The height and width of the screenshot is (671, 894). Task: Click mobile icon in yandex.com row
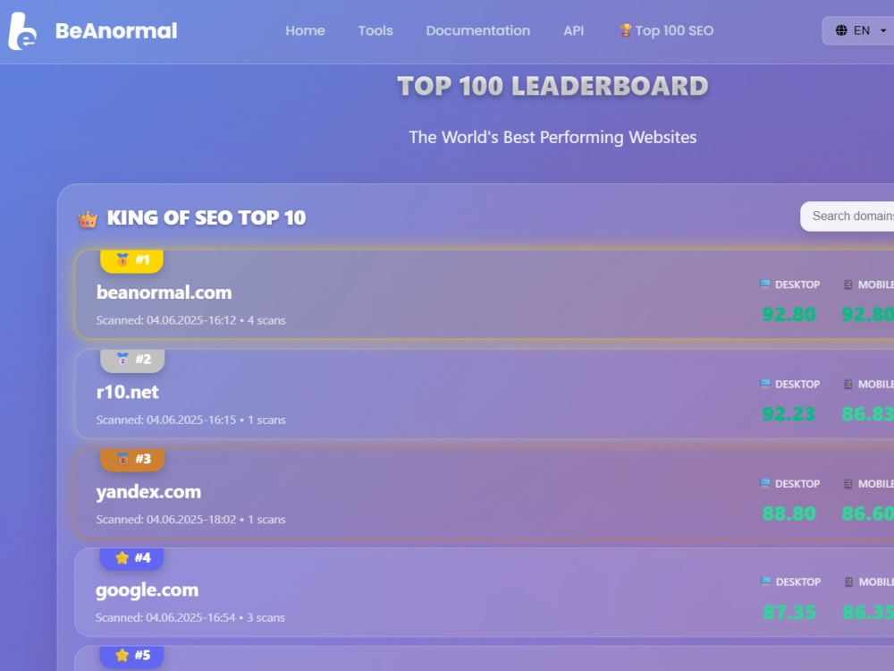click(848, 483)
